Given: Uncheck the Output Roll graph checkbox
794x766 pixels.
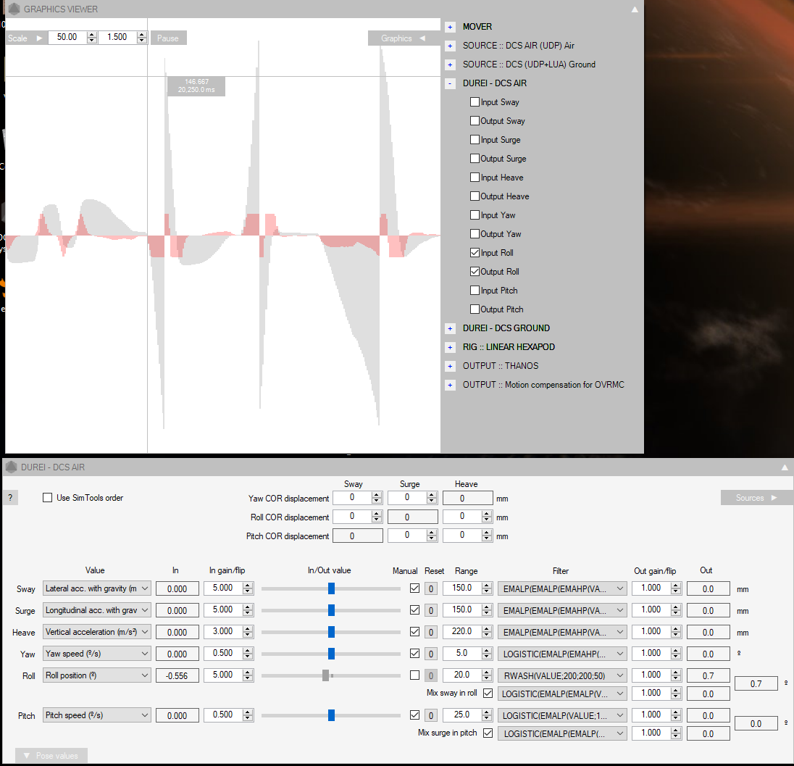Looking at the screenshot, I should click(475, 272).
